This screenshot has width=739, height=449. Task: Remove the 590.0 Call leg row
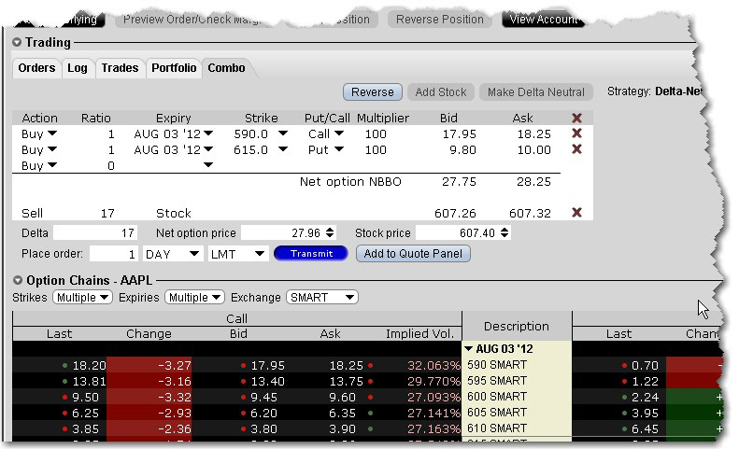coord(576,134)
